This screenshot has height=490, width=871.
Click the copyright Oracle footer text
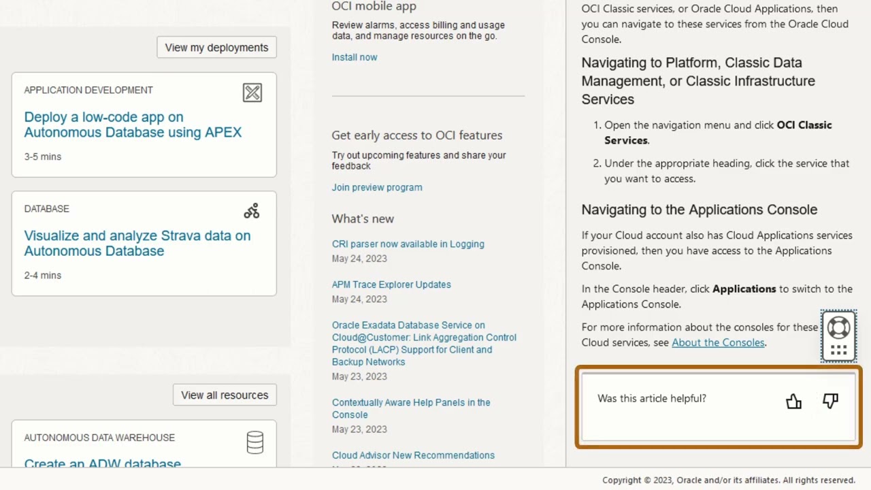[x=729, y=480]
